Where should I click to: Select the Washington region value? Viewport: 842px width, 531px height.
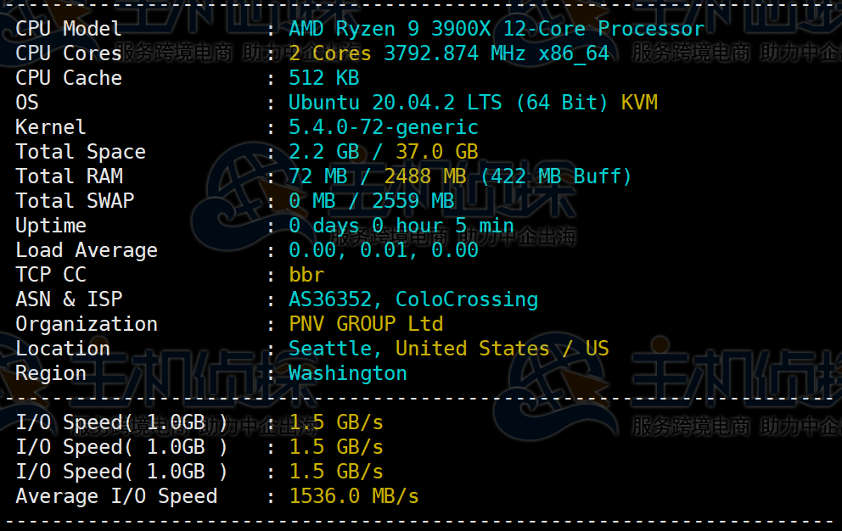tap(348, 372)
